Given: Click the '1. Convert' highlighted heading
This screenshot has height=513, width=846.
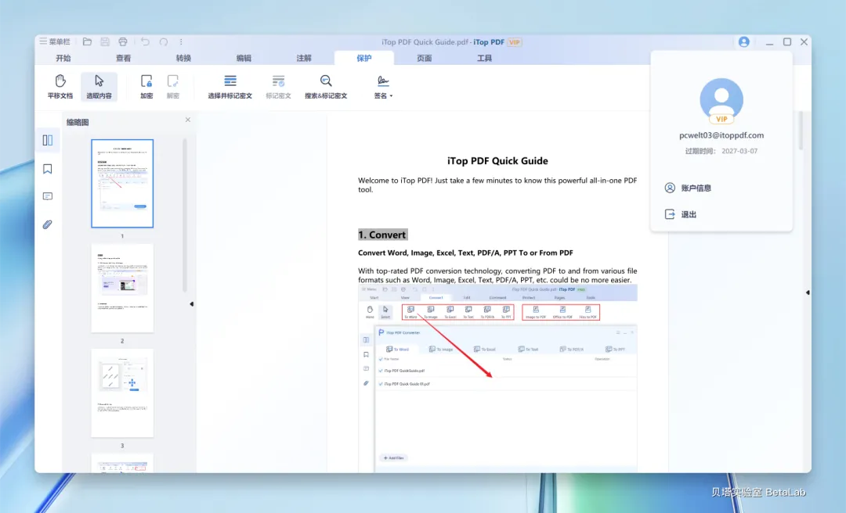Looking at the screenshot, I should (x=382, y=235).
